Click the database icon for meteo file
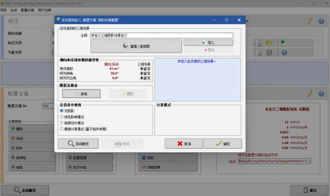The height and width of the screenshot is (196, 330). click(x=269, y=53)
